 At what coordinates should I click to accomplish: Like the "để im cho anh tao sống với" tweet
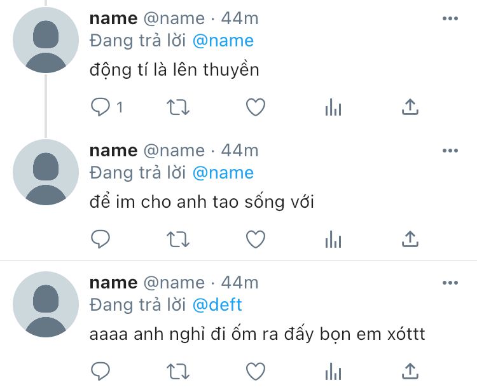coord(255,239)
